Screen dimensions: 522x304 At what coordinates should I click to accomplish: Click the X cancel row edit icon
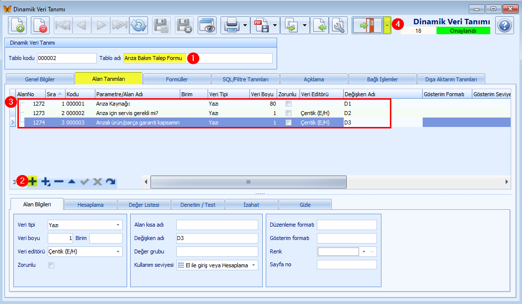97,182
